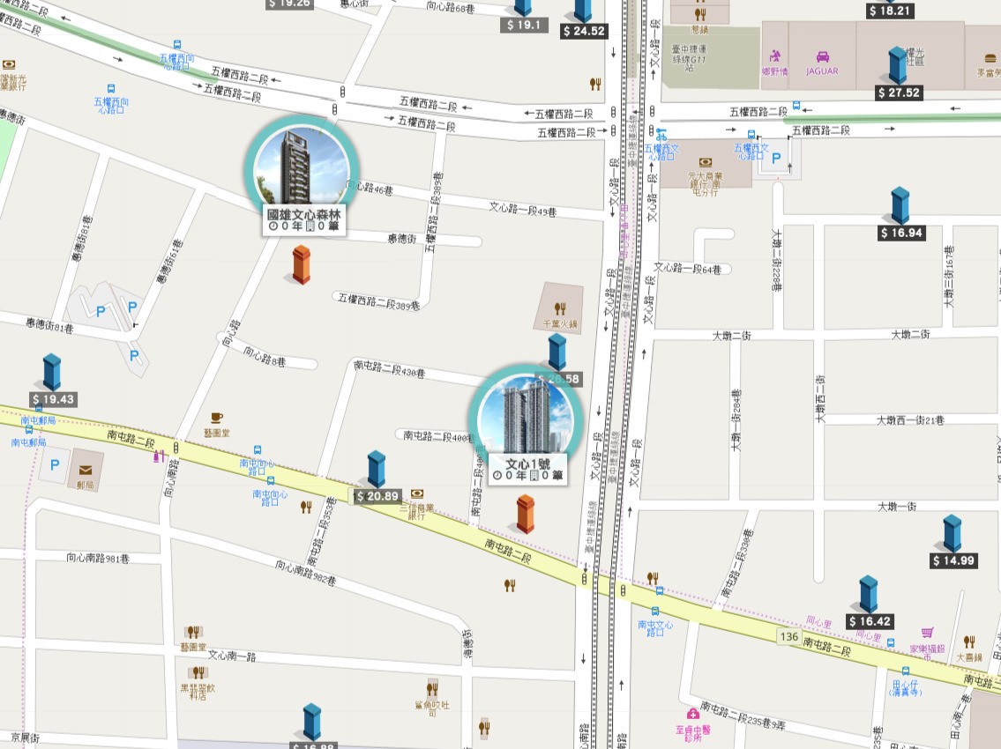The height and width of the screenshot is (749, 1001).
Task: Select the blue marker priced $ 16.94
Action: (900, 206)
